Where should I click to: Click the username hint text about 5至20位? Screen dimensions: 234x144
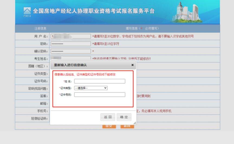pos(143,36)
